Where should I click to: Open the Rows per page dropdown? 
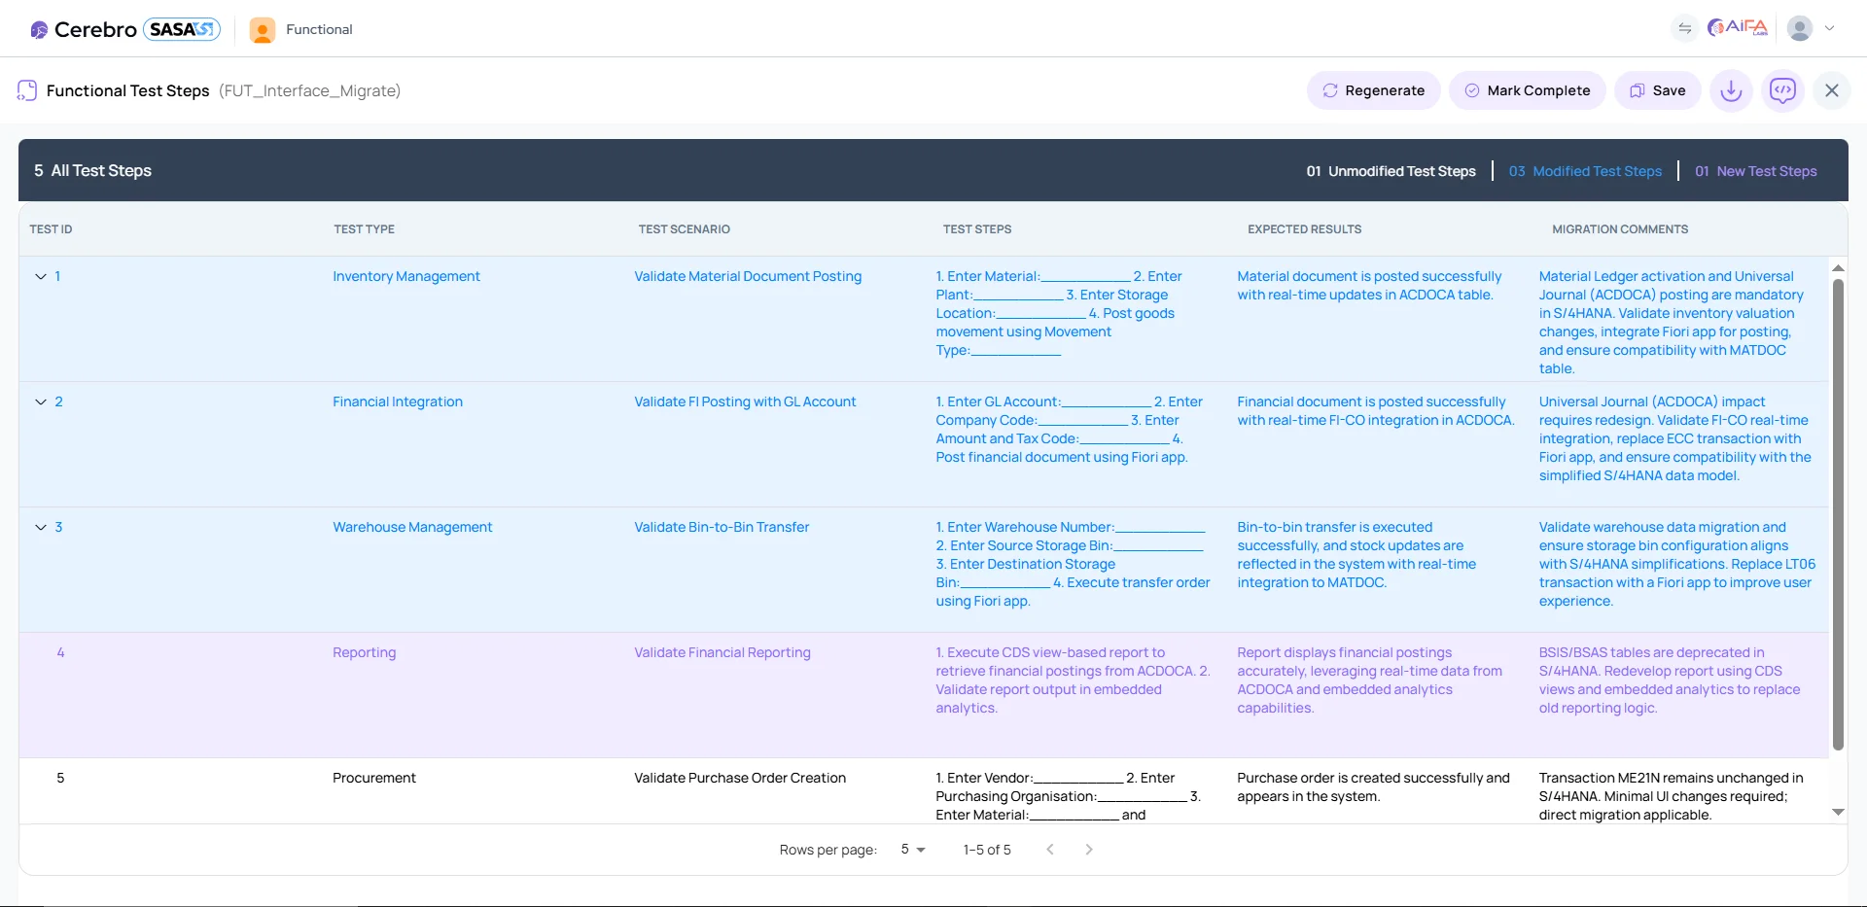coord(911,849)
